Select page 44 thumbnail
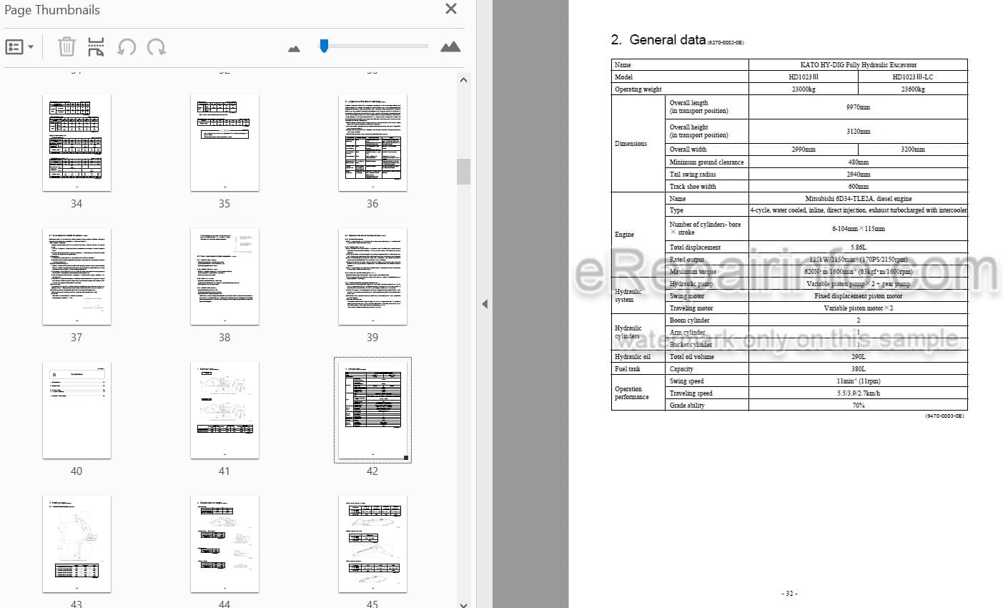 [x=224, y=544]
